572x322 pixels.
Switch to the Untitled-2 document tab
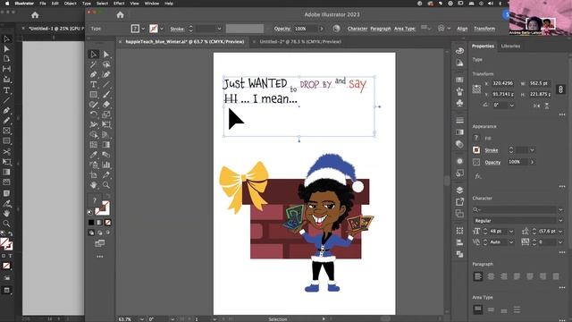coord(300,42)
